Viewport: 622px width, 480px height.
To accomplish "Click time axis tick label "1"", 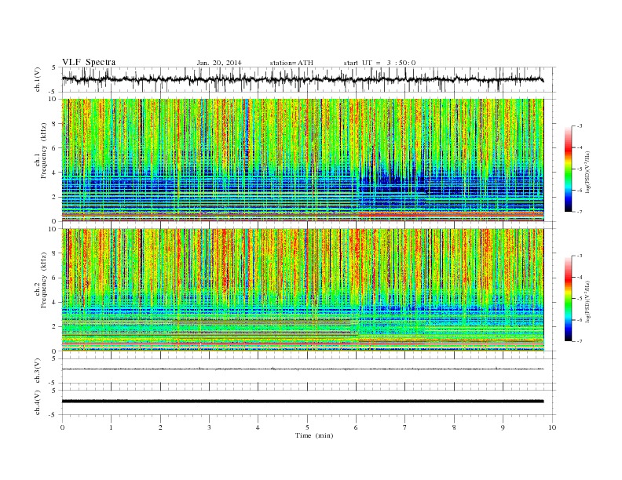I will tap(111, 427).
